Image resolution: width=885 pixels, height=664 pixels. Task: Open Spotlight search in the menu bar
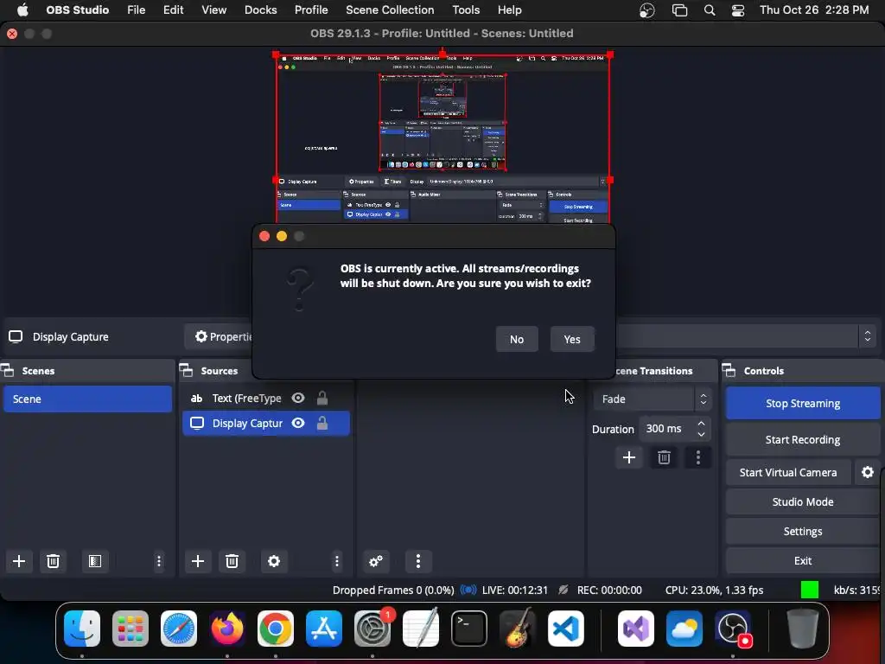[710, 10]
